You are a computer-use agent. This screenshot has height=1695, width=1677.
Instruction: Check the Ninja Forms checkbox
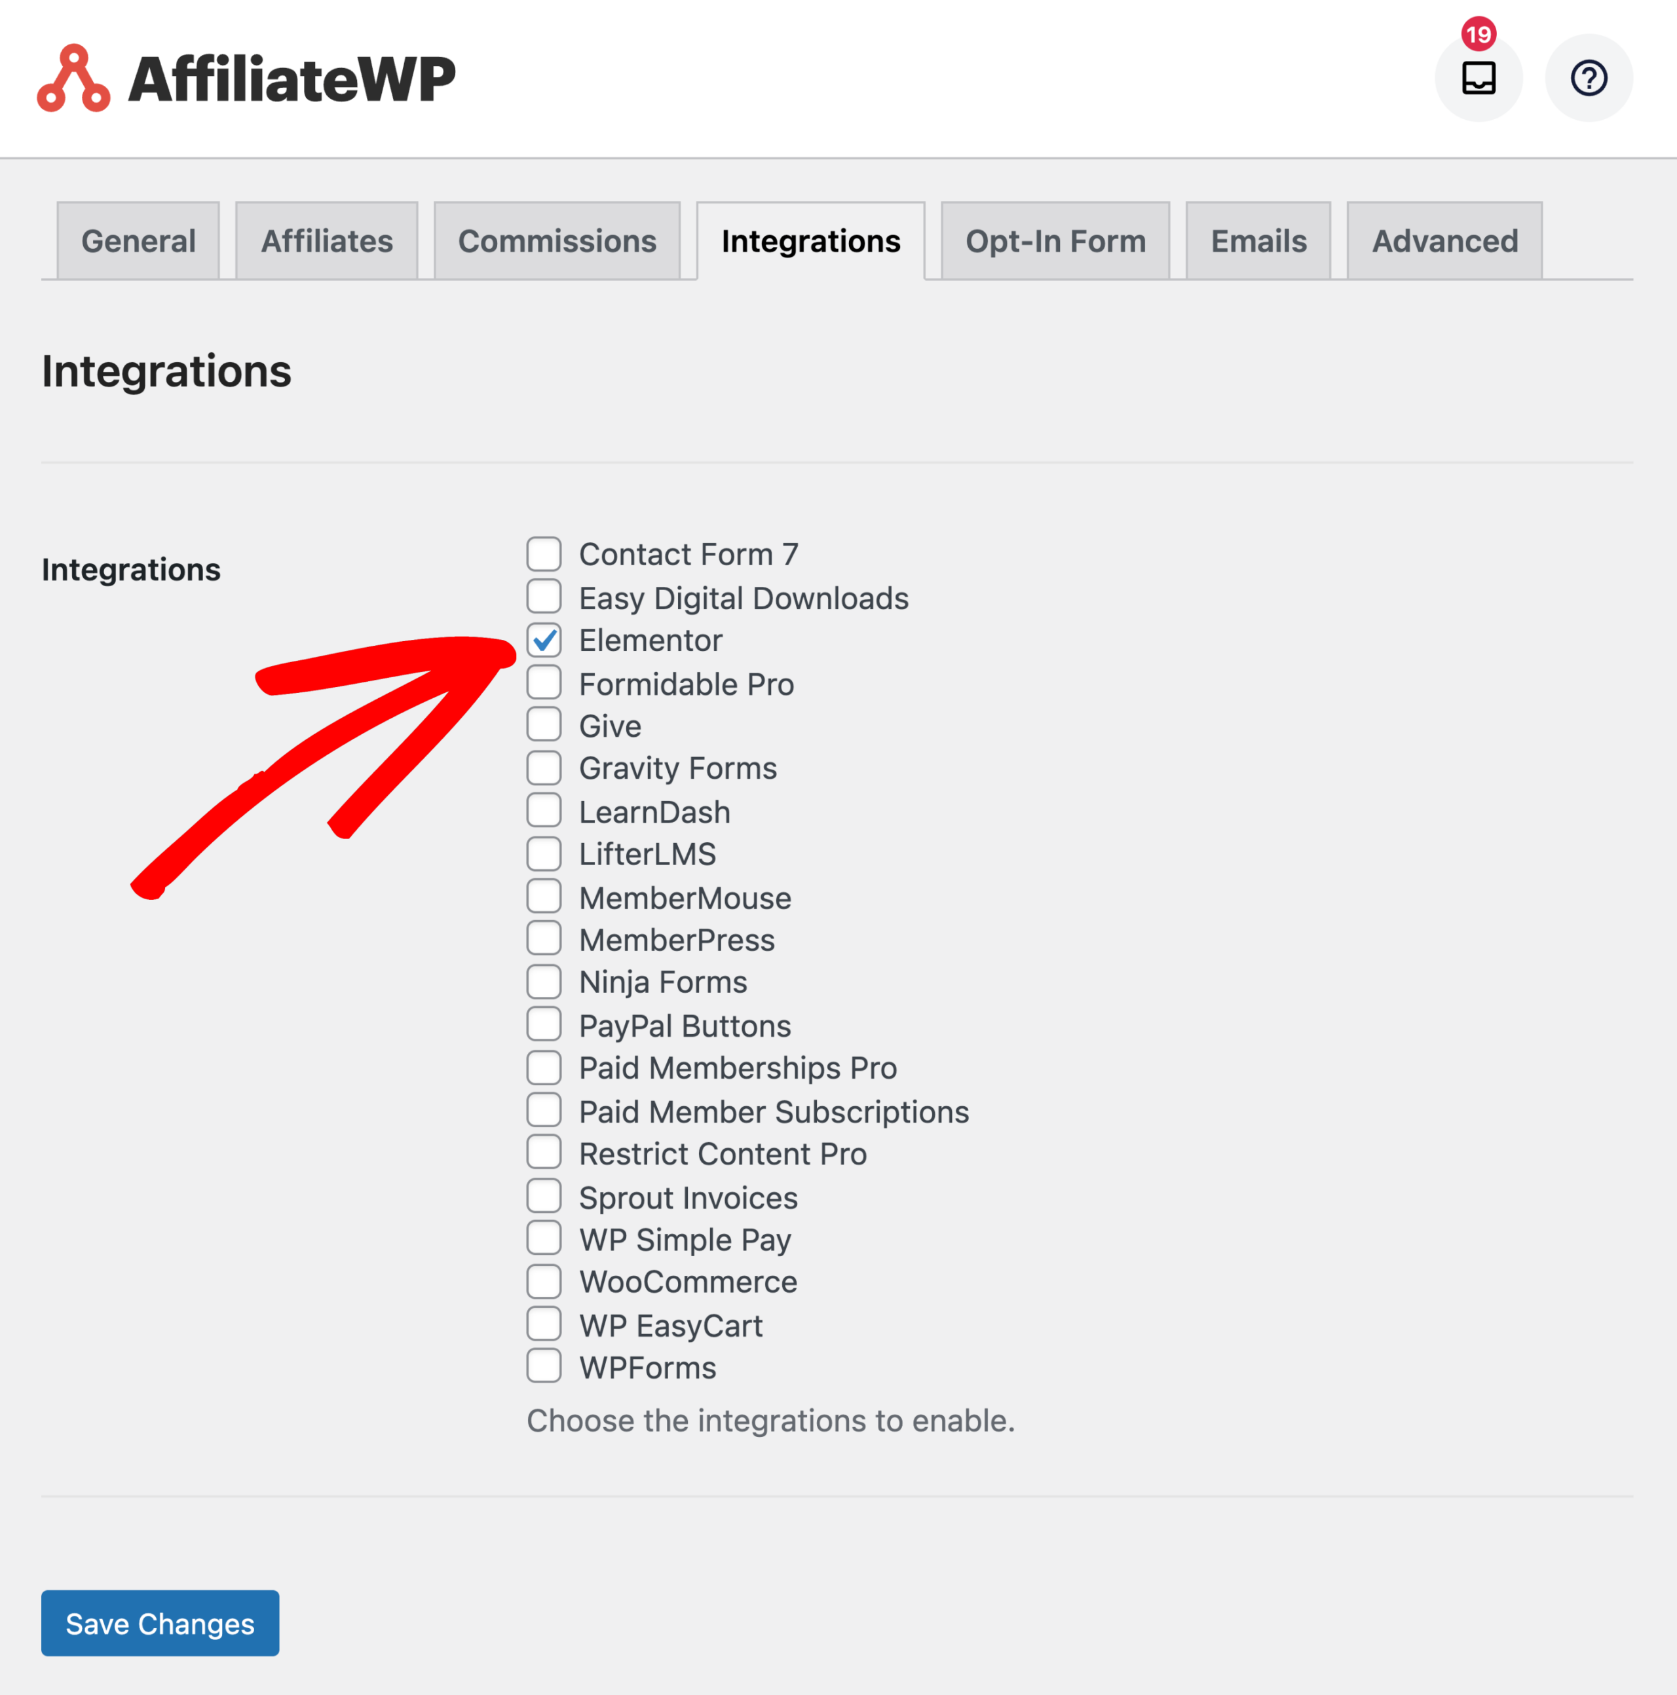click(x=544, y=982)
